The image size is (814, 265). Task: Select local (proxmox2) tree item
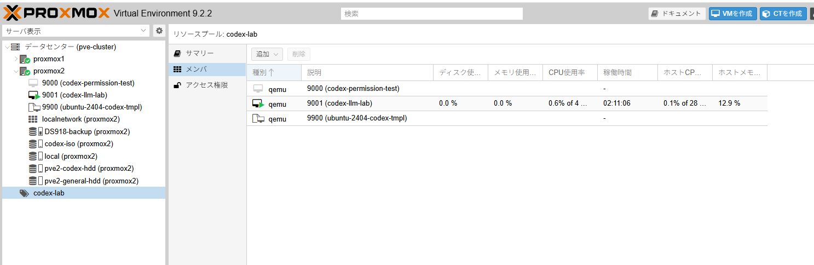[x=71, y=156]
